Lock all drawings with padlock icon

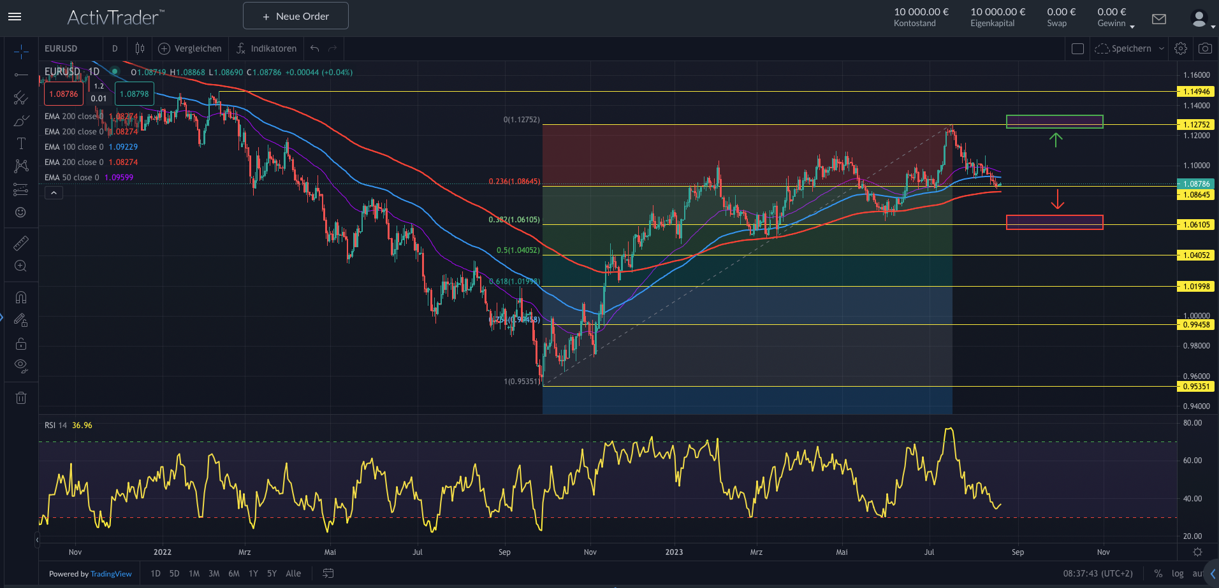(x=21, y=343)
